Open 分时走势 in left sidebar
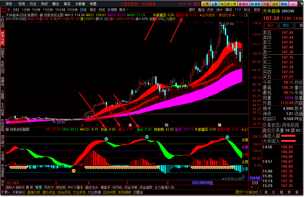The height and width of the screenshot is (197, 305). coord(2,21)
